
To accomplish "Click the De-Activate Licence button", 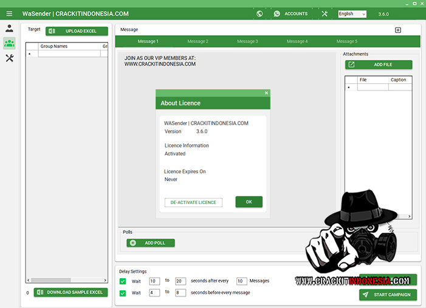I will click(193, 202).
